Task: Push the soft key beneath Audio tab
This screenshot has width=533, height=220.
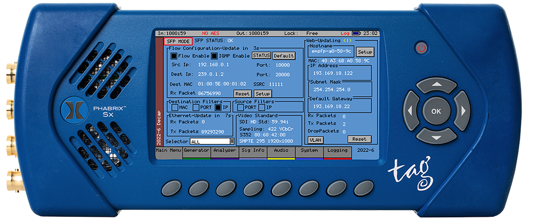Action: [x=281, y=188]
